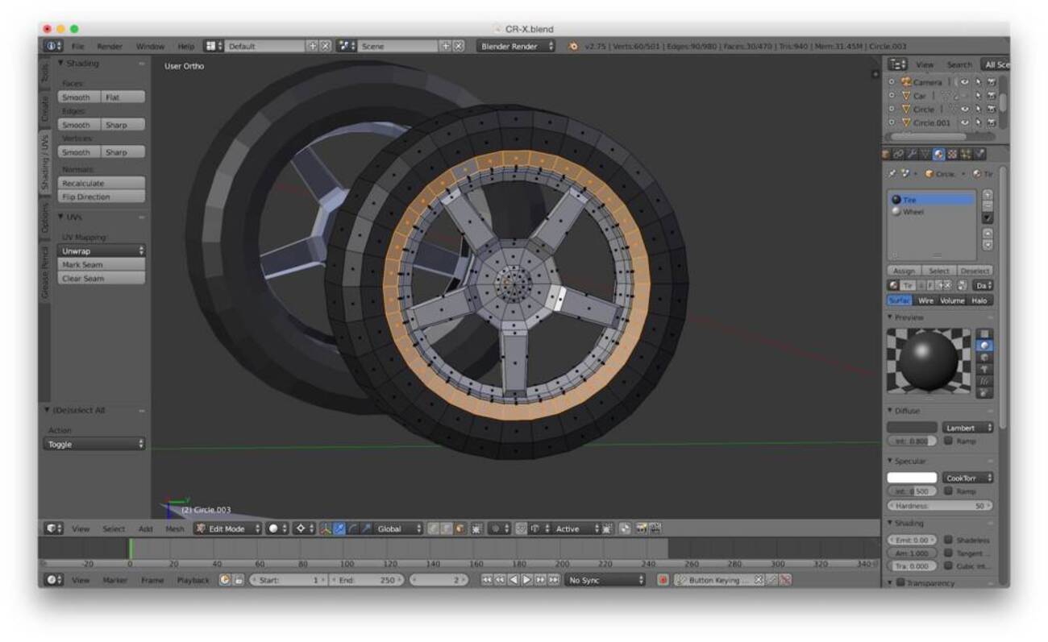
Task: Click the white Specular color swatch
Action: point(912,478)
